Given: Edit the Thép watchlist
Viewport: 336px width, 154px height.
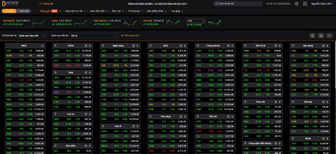Looking at the screenshot, I should (x=86, y=73).
